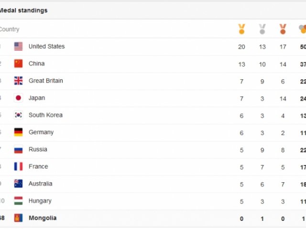306x229 pixels.
Task: Click the China flag icon
Action: 18,63
